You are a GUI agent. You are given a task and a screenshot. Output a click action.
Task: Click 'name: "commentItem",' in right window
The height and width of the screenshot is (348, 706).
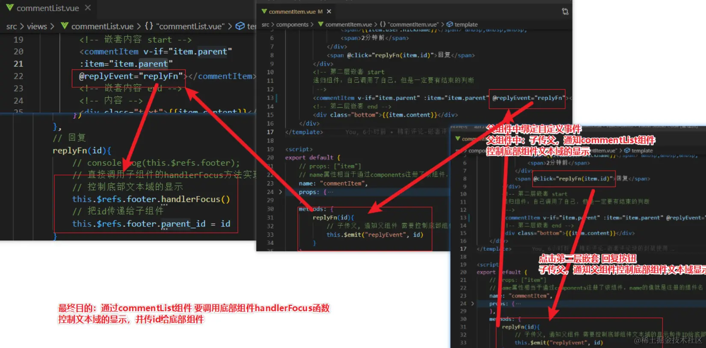[x=521, y=296]
